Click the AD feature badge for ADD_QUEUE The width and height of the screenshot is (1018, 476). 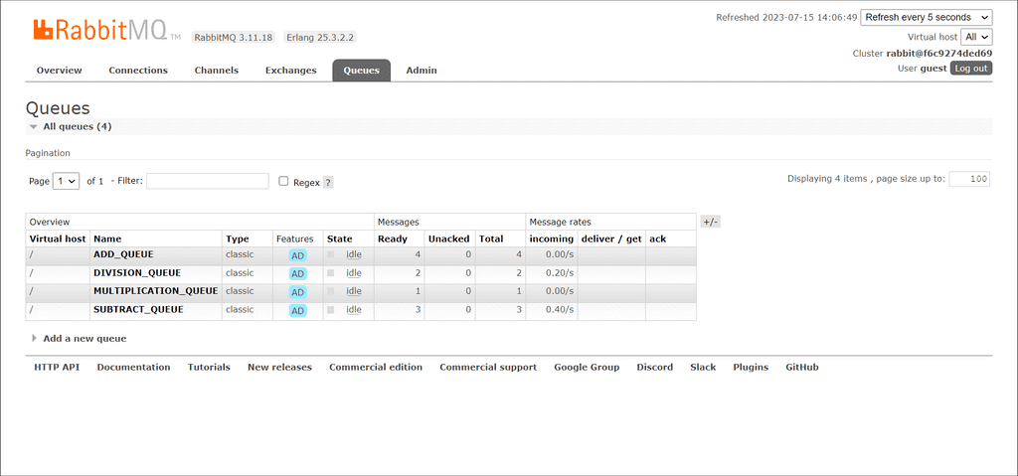(297, 255)
